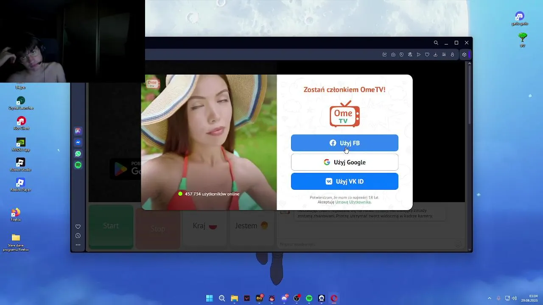This screenshot has height=305, width=543.
Task: Open the 'gry' tree desktop icon
Action: coord(523,40)
